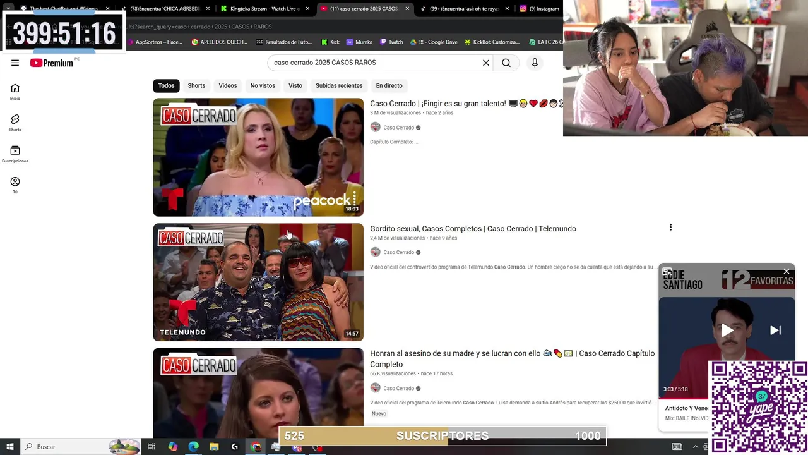The height and width of the screenshot is (455, 808).
Task: Close the '(99+)Encuentra' TikTok tab
Action: click(507, 9)
